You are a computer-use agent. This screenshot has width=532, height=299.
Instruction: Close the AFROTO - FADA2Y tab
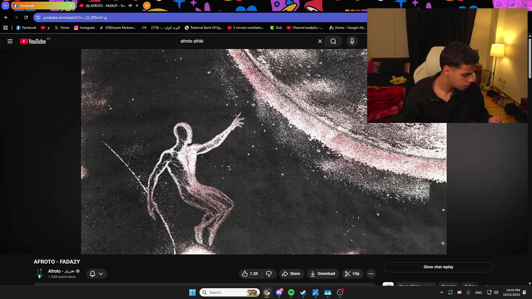(137, 6)
